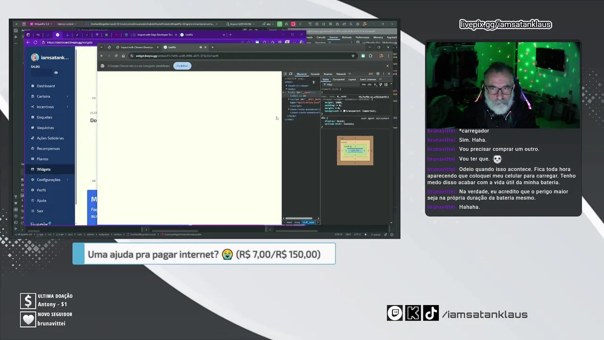
Task: Open Vaquinhas in LivePix sidebar
Action: pyautogui.click(x=45, y=127)
